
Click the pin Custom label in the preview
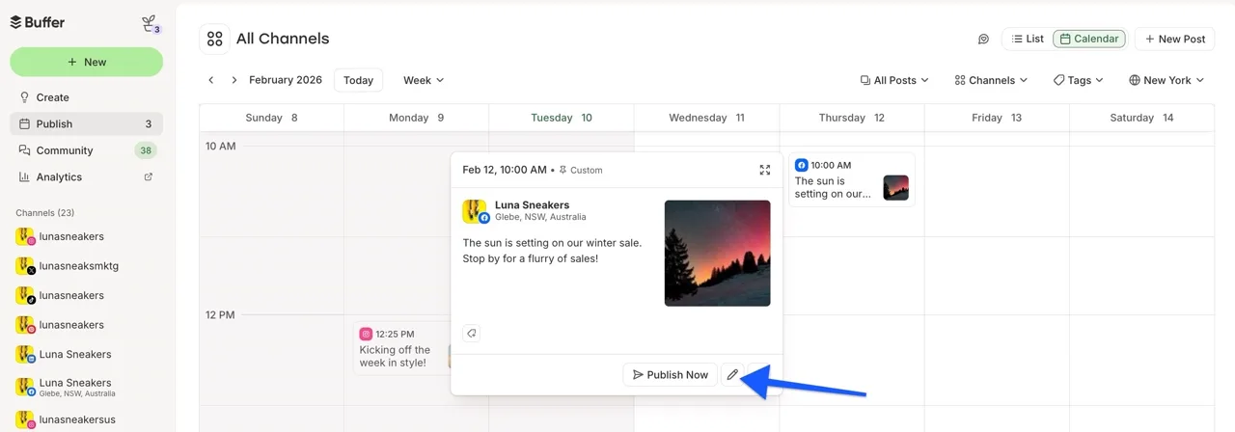pyautogui.click(x=580, y=170)
